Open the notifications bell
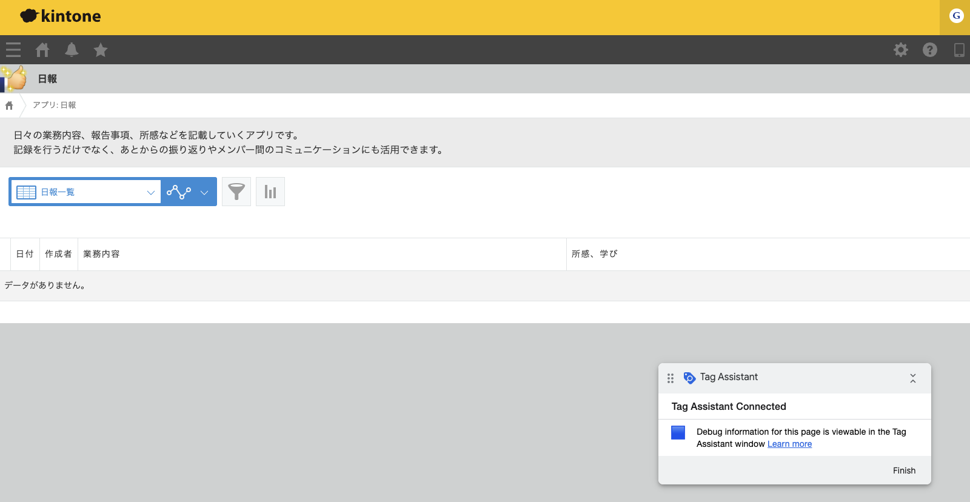The image size is (970, 502). tap(72, 50)
